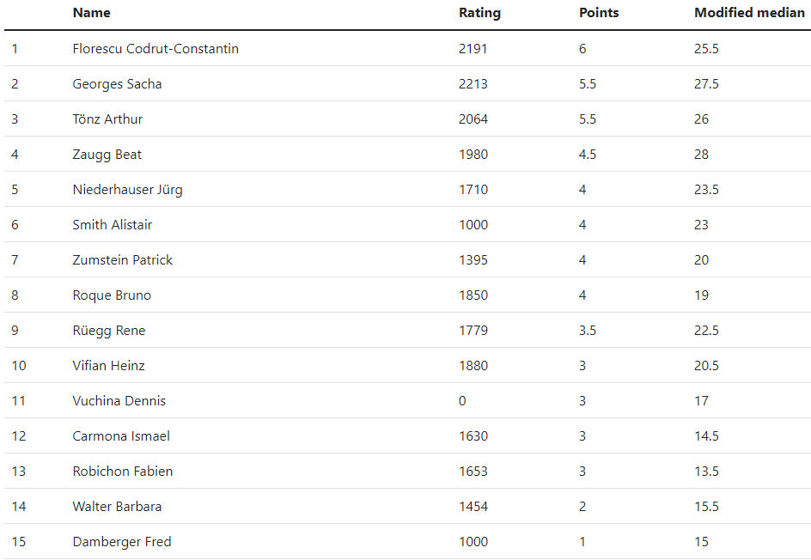Click Damberger Fred's name
Viewport: 811px width, 560px height.
click(122, 542)
